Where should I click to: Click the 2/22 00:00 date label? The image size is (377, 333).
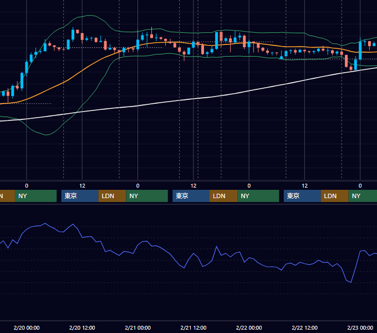[249, 327]
